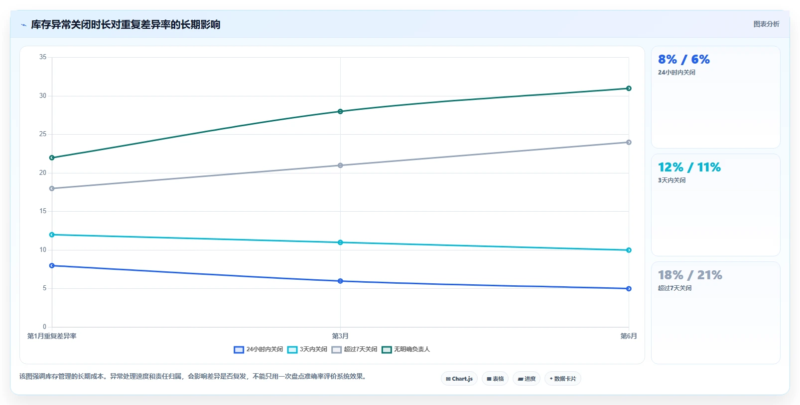
Task: Toggle the 3天内关闭 legend series
Action: point(307,349)
